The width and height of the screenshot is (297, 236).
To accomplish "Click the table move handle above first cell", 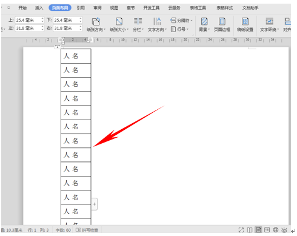I will [x=58, y=47].
